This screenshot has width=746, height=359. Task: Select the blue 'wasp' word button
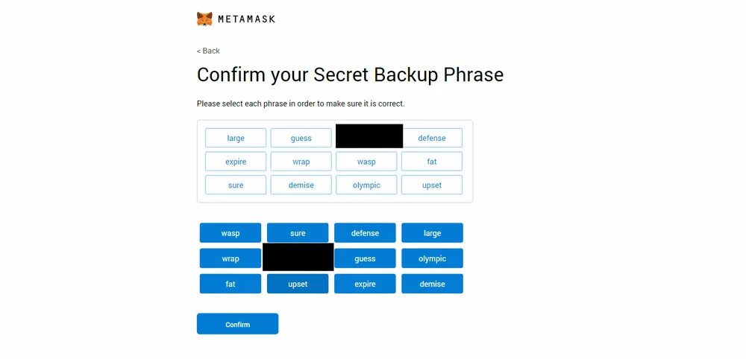[231, 232]
